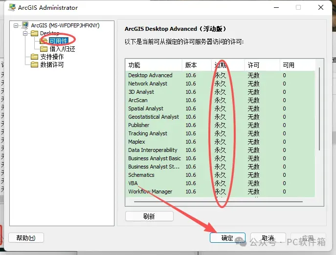
Task: Click the 无数 cell in the 3D Analyst row
Action: point(253,92)
